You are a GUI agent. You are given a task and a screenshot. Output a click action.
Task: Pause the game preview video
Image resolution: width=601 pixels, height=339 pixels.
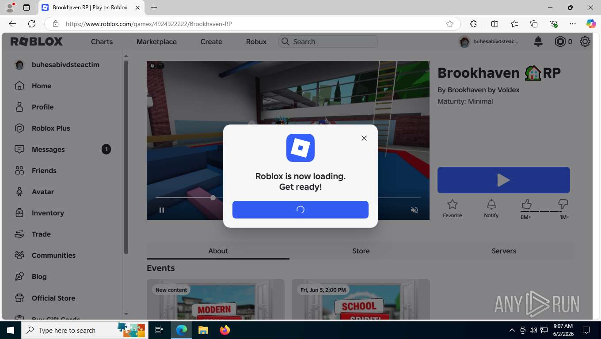tap(162, 210)
